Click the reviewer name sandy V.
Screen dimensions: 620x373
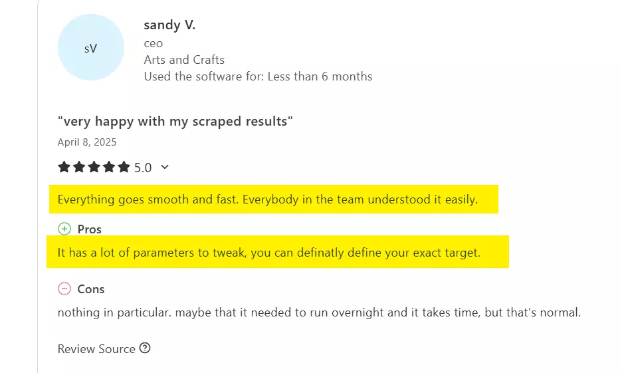(x=169, y=25)
